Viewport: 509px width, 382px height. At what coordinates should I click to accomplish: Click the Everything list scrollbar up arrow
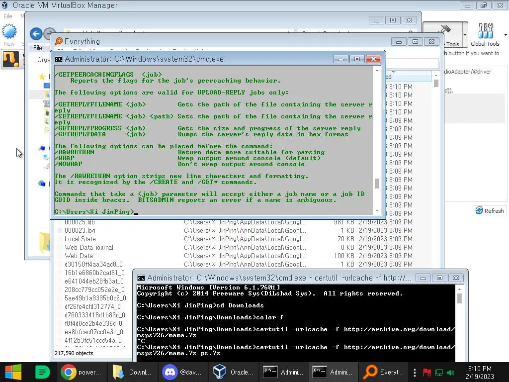pyautogui.click(x=436, y=76)
